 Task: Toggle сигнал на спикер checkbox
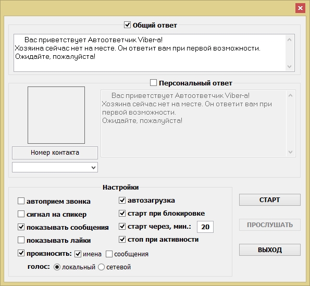click(x=21, y=214)
